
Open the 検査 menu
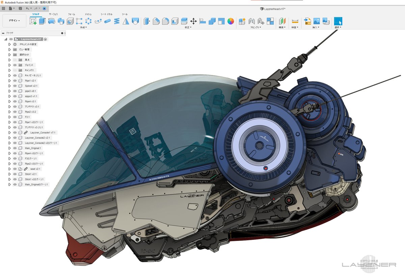click(x=295, y=27)
